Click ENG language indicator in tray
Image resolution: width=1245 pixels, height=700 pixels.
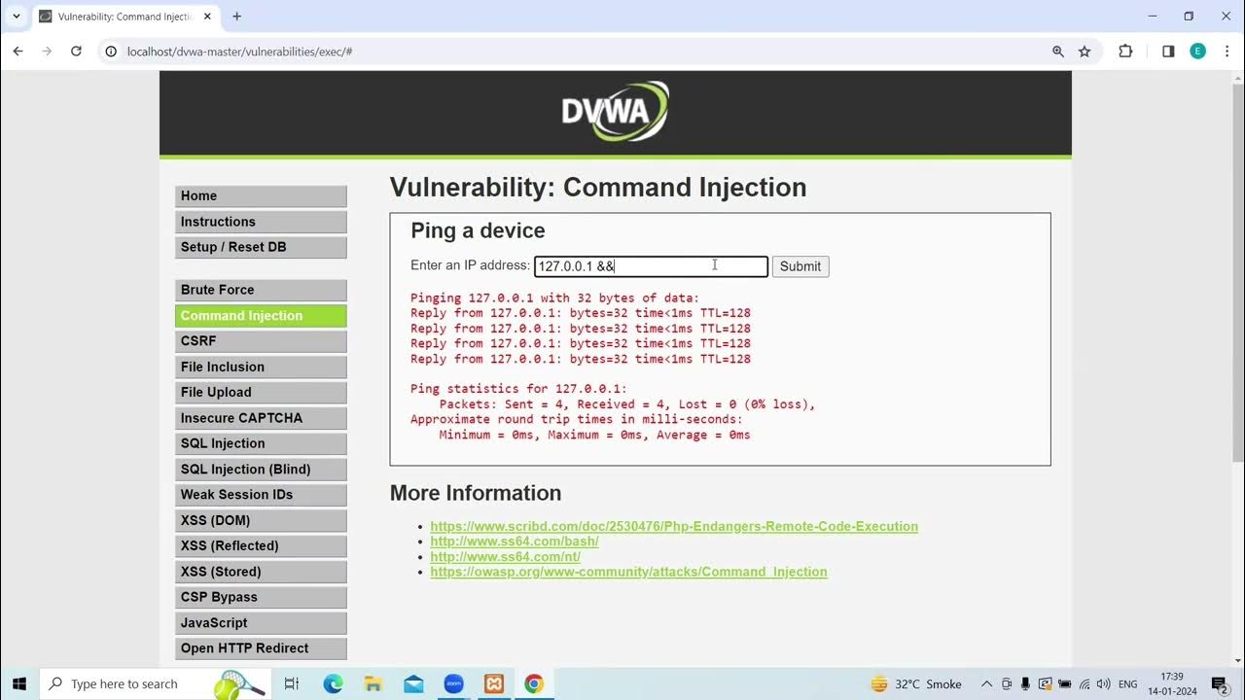(x=1128, y=684)
